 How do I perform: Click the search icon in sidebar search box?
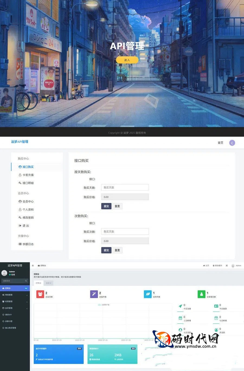[26, 281]
